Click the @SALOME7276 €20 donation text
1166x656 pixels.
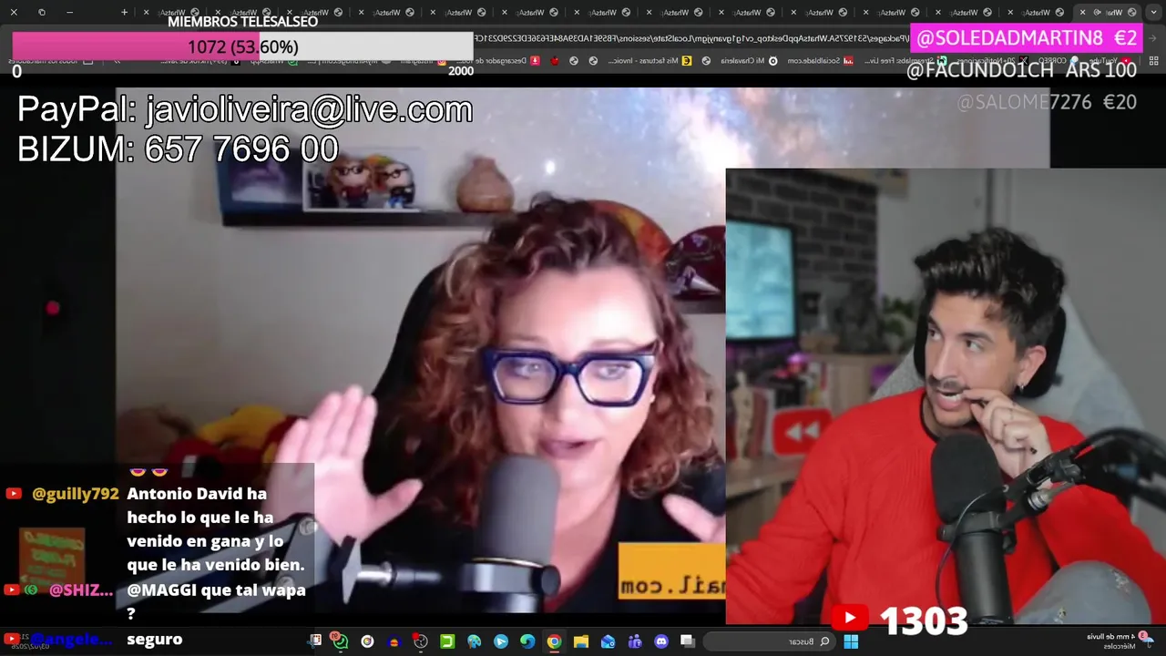pyautogui.click(x=1047, y=102)
